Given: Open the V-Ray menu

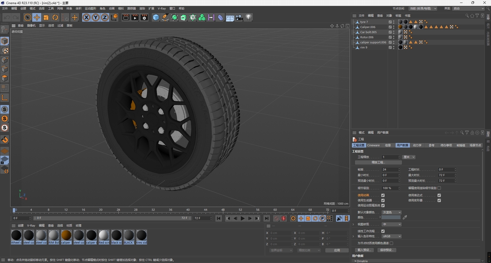Looking at the screenshot, I should pos(161,8).
